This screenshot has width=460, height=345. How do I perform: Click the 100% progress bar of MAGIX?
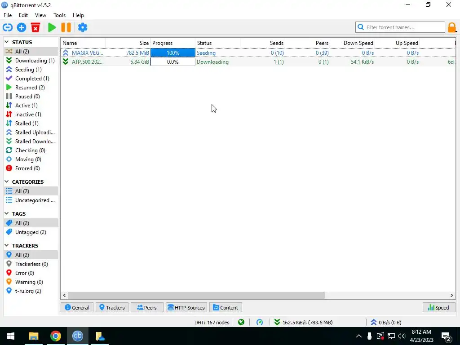(173, 53)
